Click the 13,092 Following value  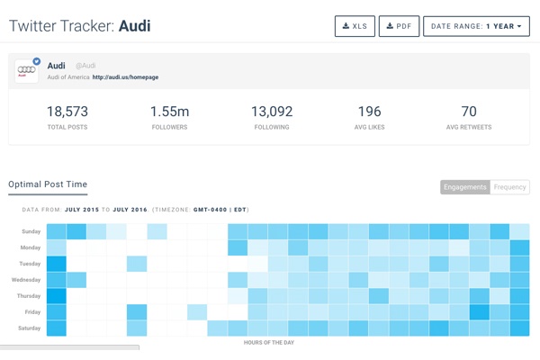pyautogui.click(x=272, y=112)
